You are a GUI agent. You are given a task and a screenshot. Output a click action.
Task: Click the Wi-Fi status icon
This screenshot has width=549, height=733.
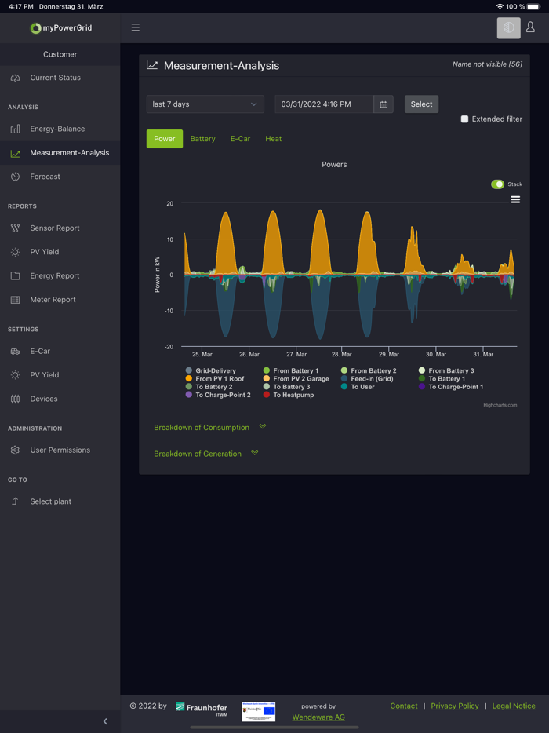(500, 6)
